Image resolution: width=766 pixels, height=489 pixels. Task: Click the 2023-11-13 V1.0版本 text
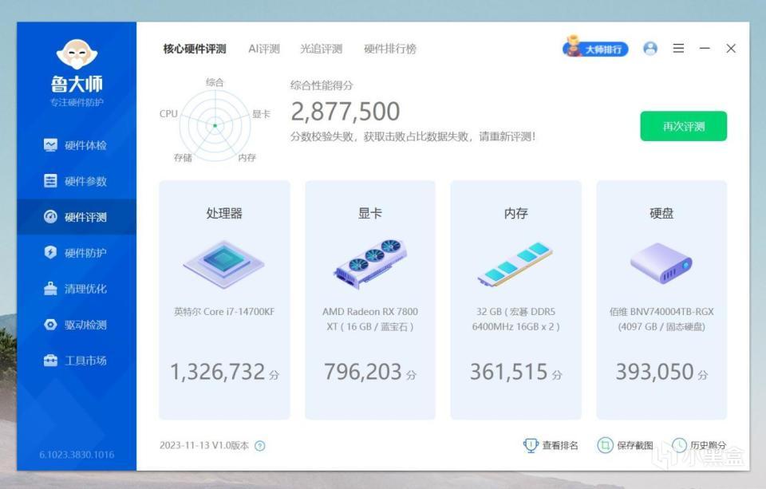pyautogui.click(x=204, y=445)
